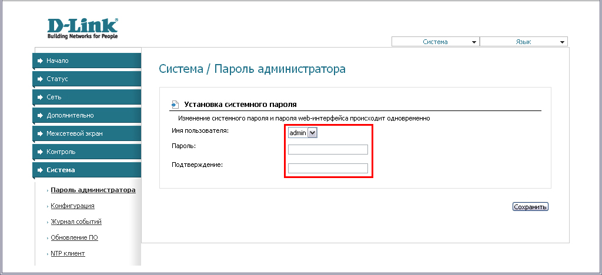
Task: Click the Установка системного пароля section title
Action: (240, 105)
